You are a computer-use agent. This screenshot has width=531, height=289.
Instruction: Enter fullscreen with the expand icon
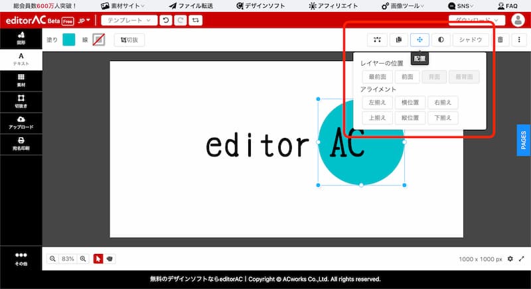(522, 259)
